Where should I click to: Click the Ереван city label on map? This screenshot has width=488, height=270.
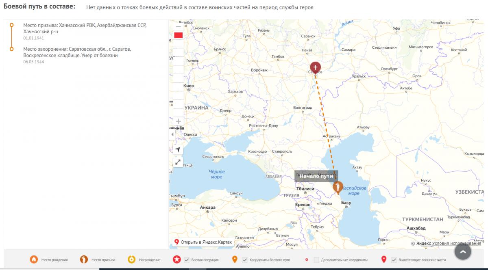[x=303, y=205]
